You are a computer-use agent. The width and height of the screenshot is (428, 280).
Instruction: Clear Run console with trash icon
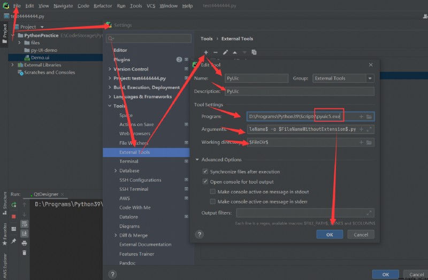click(24, 253)
